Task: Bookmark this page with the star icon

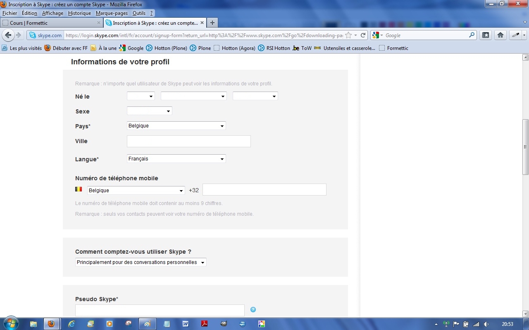Action: click(348, 35)
